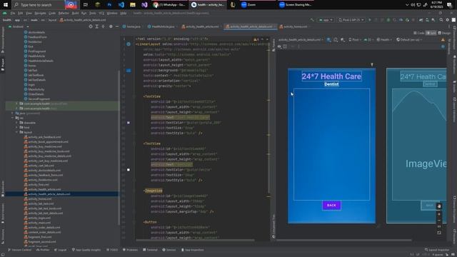Open the Build menu
Screen dimensions: 457x257
[75, 13]
